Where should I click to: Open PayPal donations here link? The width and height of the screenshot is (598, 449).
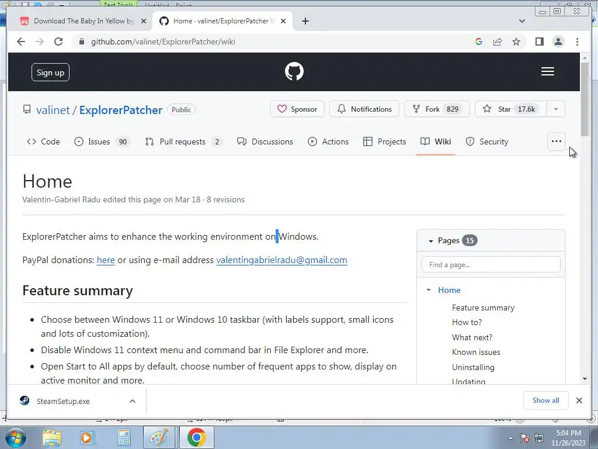[x=106, y=260]
